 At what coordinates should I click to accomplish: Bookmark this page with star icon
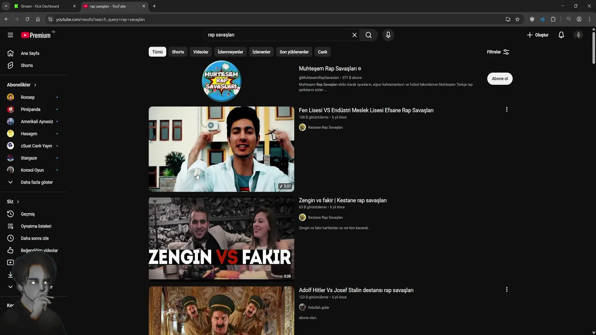(517, 19)
